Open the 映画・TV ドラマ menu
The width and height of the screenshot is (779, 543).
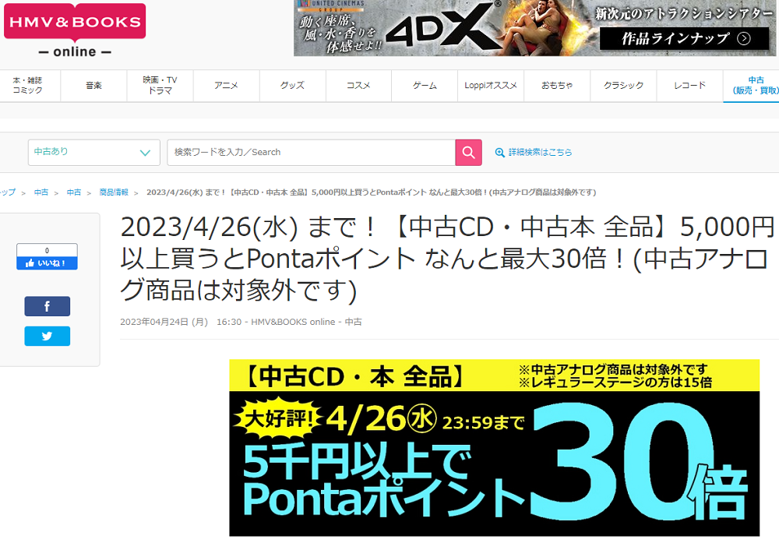click(160, 86)
